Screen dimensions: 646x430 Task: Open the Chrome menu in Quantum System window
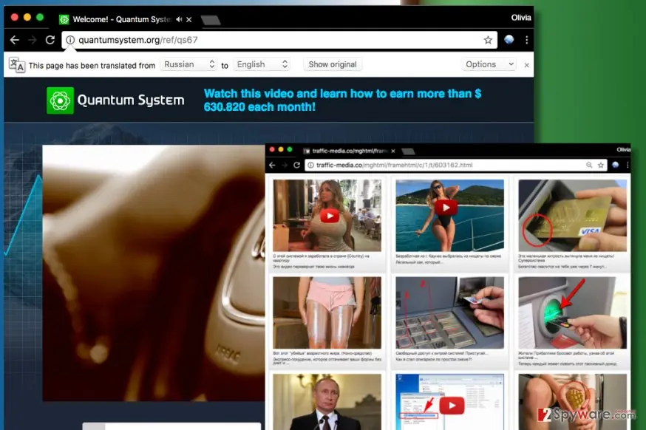click(x=526, y=40)
